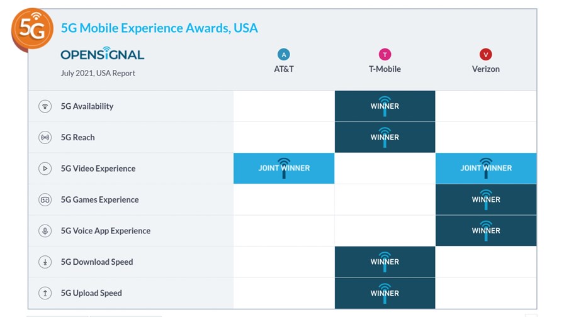The height and width of the screenshot is (317, 564).
Task: Select T-Mobile's 5G Upload Speed winner cell
Action: [x=385, y=293]
